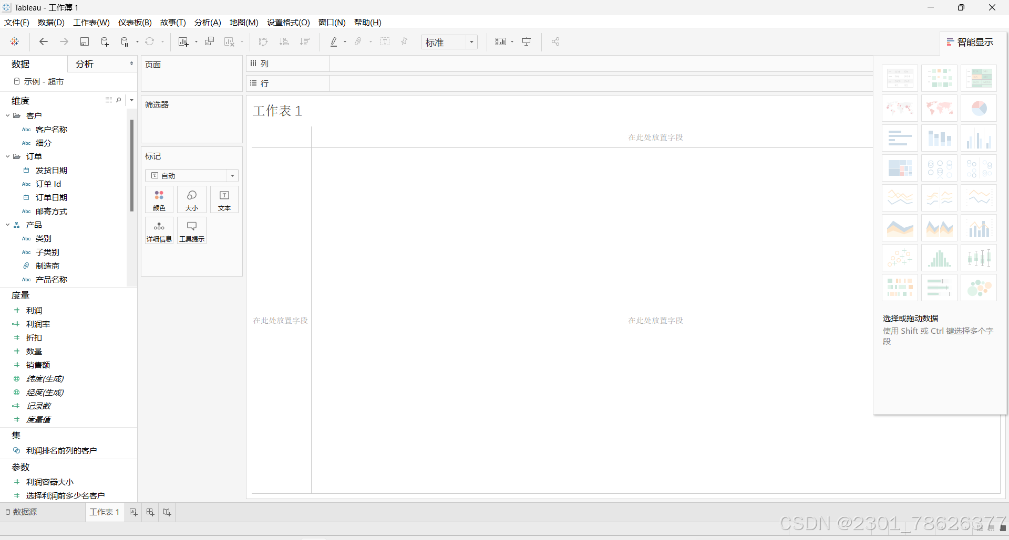Image resolution: width=1009 pixels, height=540 pixels.
Task: Collapse the 产品 folder in dimensions
Action: [x=7, y=225]
